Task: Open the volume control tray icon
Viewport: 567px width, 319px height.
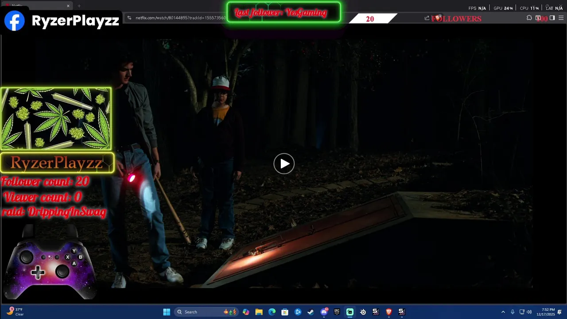Action: click(x=529, y=312)
